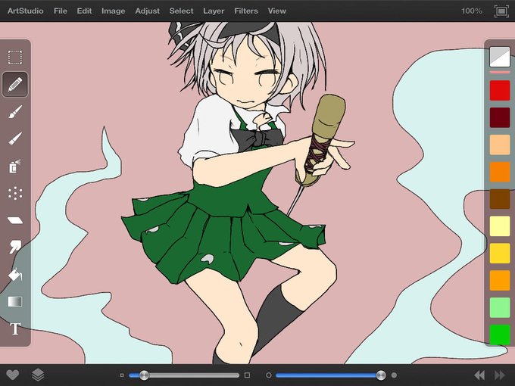Select the Scatter dots tool
Image resolution: width=515 pixels, height=386 pixels.
(15, 193)
